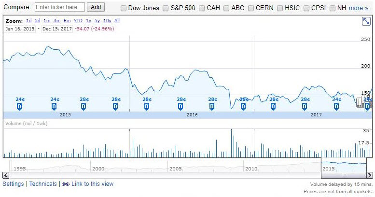This screenshot has width=375, height=197.
Task: Click the left scroll arrow below chart
Action: pyautogui.click(x=6, y=175)
